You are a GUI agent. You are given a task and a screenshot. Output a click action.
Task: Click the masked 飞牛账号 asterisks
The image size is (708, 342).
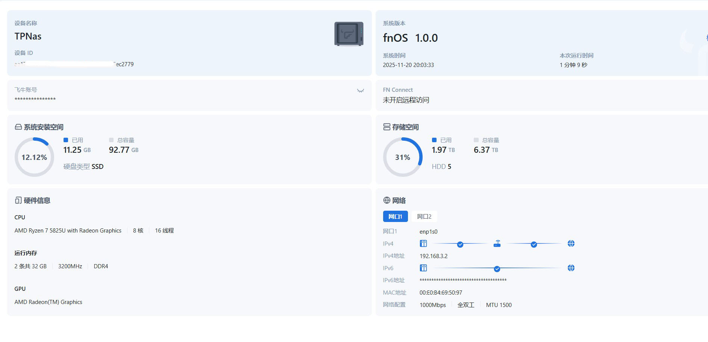point(35,99)
